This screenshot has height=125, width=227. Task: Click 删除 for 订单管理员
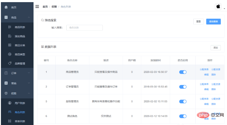click(x=214, y=89)
